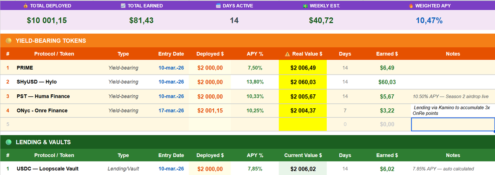Image resolution: width=495 pixels, height=175 pixels.
Task: Click the warning icon next to Real Value $
Action: click(288, 54)
